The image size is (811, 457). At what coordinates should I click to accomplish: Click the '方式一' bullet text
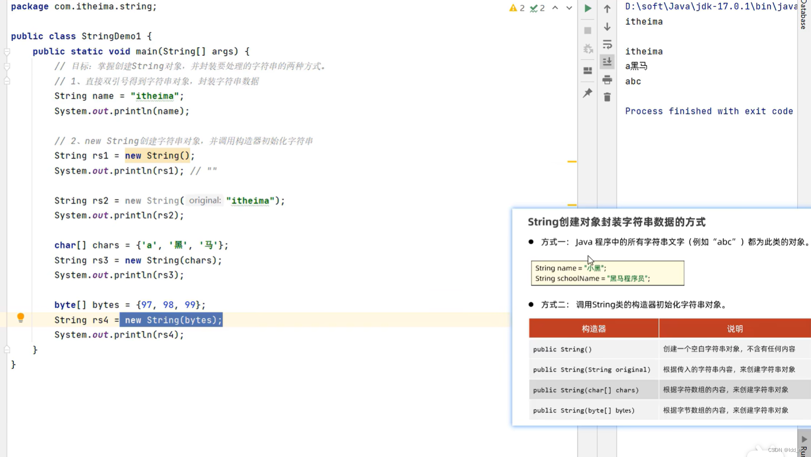coord(675,242)
